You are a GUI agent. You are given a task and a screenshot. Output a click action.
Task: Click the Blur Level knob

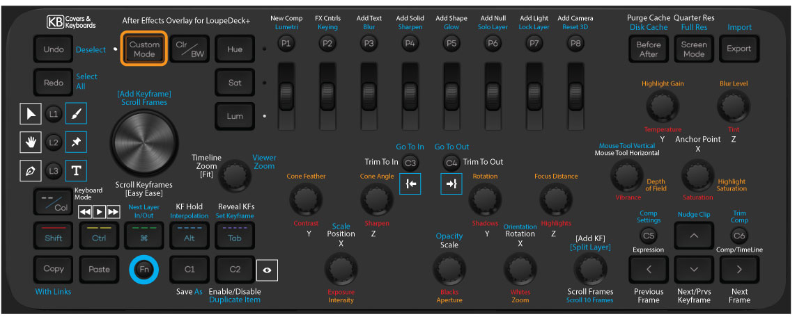coord(733,106)
